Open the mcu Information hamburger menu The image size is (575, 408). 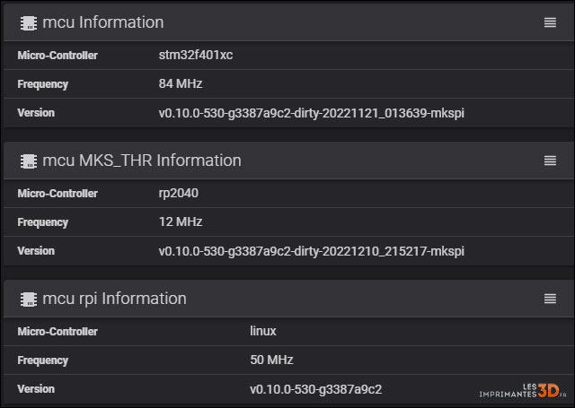550,22
